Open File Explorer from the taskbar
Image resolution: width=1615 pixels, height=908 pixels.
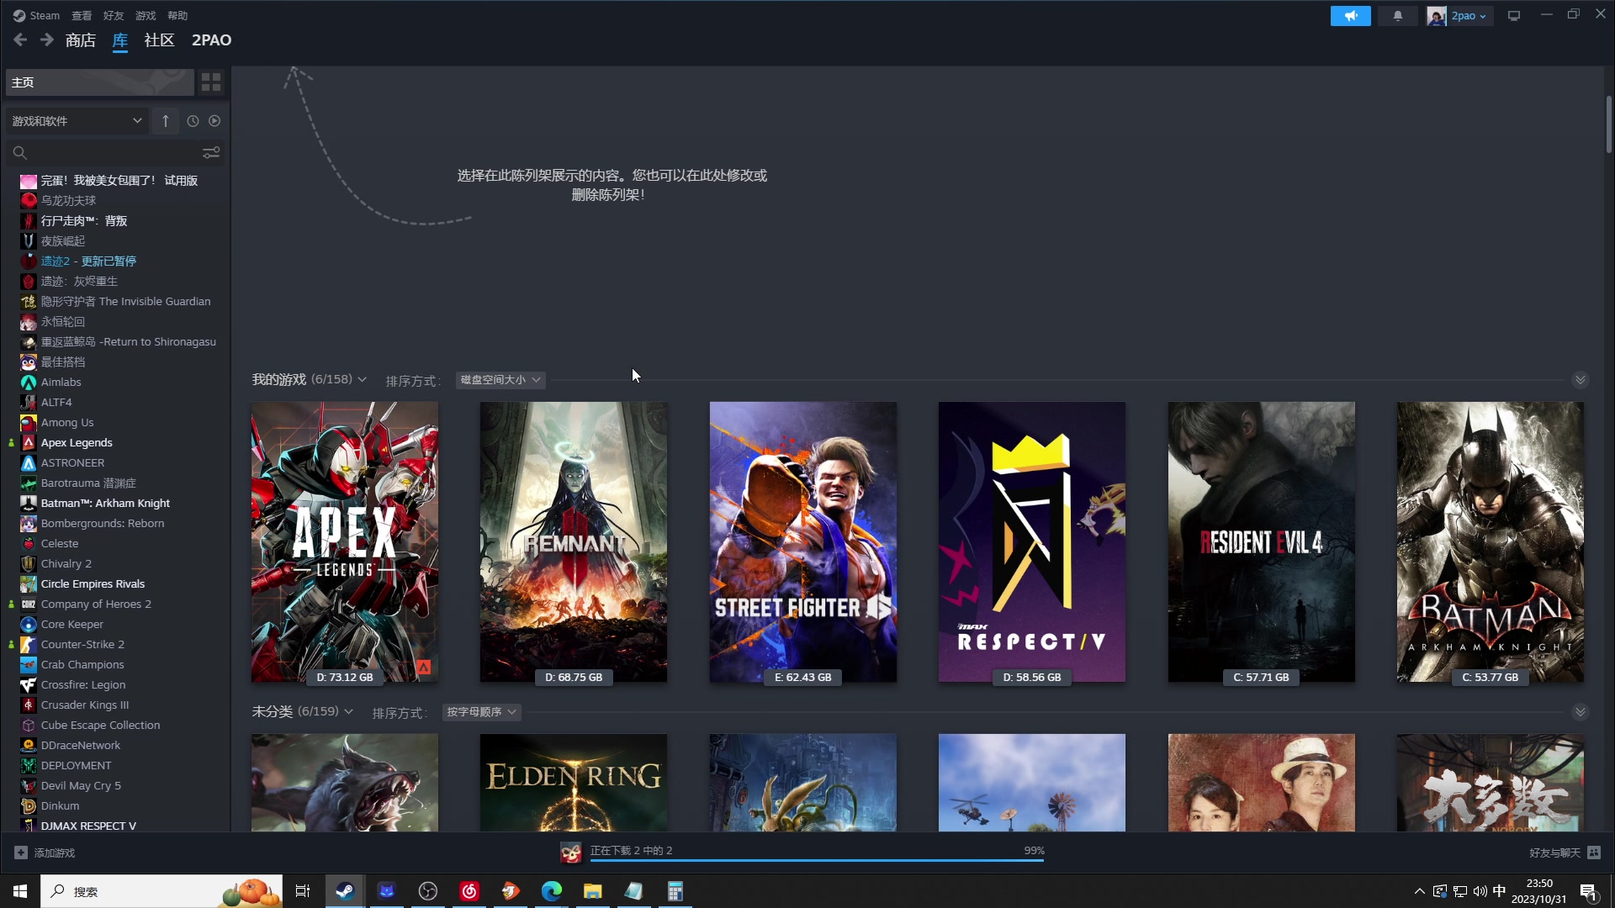[593, 891]
